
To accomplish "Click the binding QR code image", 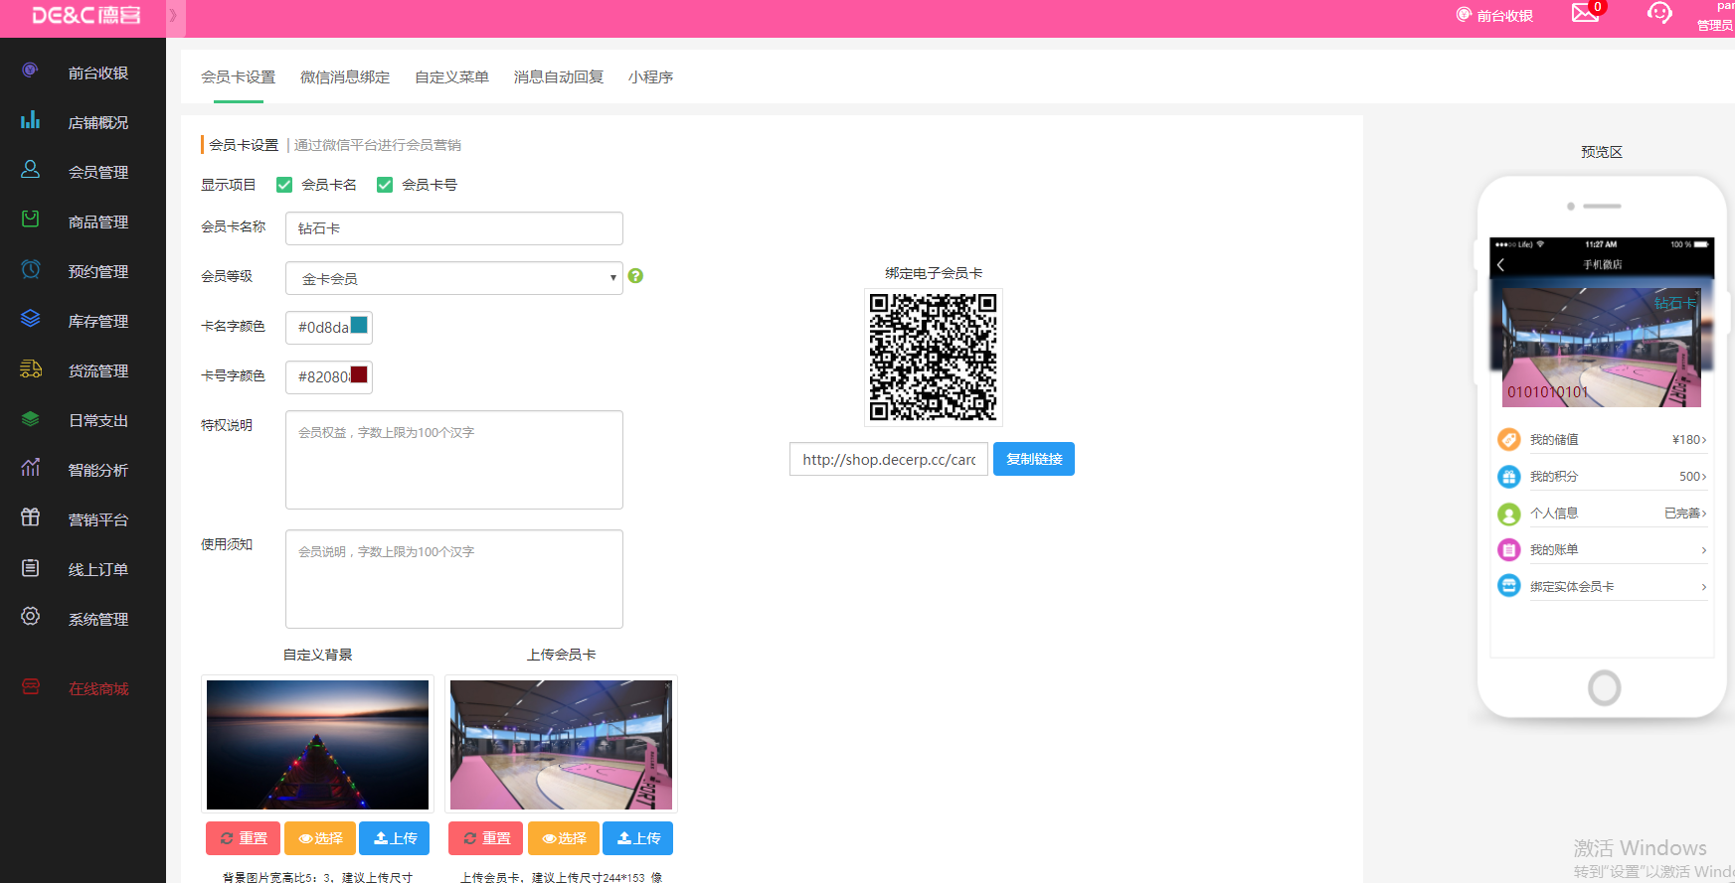I will [x=933, y=357].
